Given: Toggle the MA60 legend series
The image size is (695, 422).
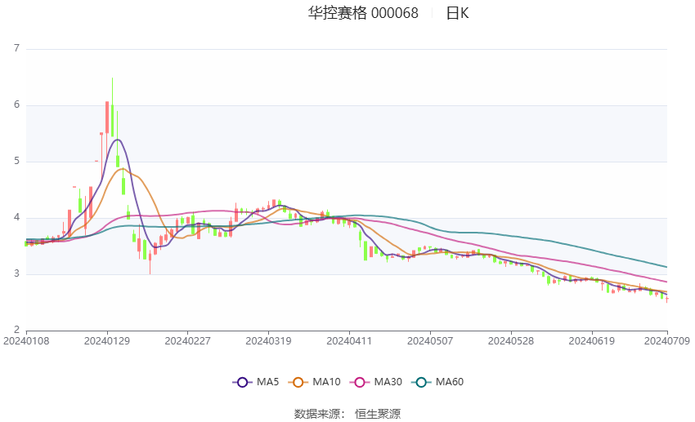Looking at the screenshot, I should pos(437,382).
